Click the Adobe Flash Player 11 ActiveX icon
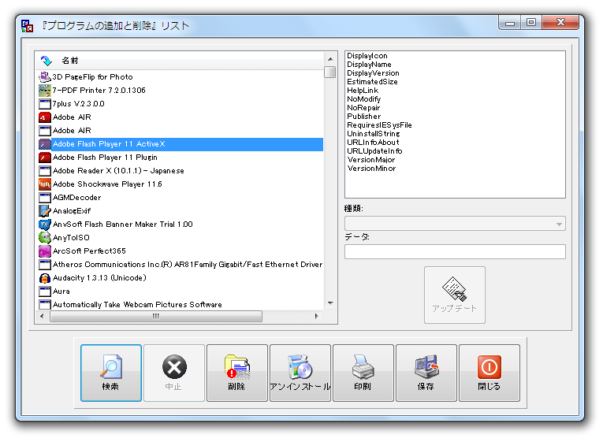Viewport: 603px width, 438px height. [x=45, y=144]
